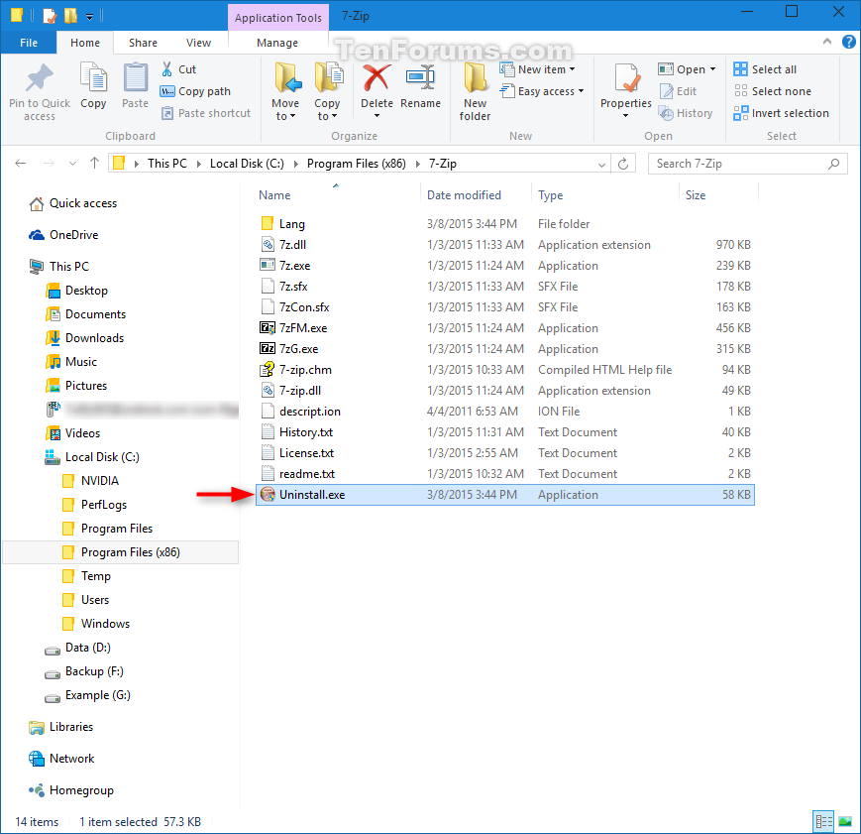This screenshot has height=834, width=861.
Task: Open Quick Access Toolbar properties icon
Action: 50,16
